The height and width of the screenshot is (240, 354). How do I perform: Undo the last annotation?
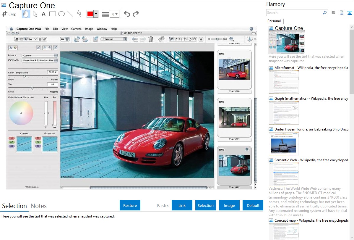pos(127,14)
